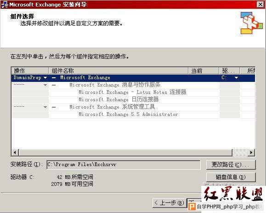The height and width of the screenshot is (213, 266).
Task: Click the 操作 column header
Action: tap(30, 71)
